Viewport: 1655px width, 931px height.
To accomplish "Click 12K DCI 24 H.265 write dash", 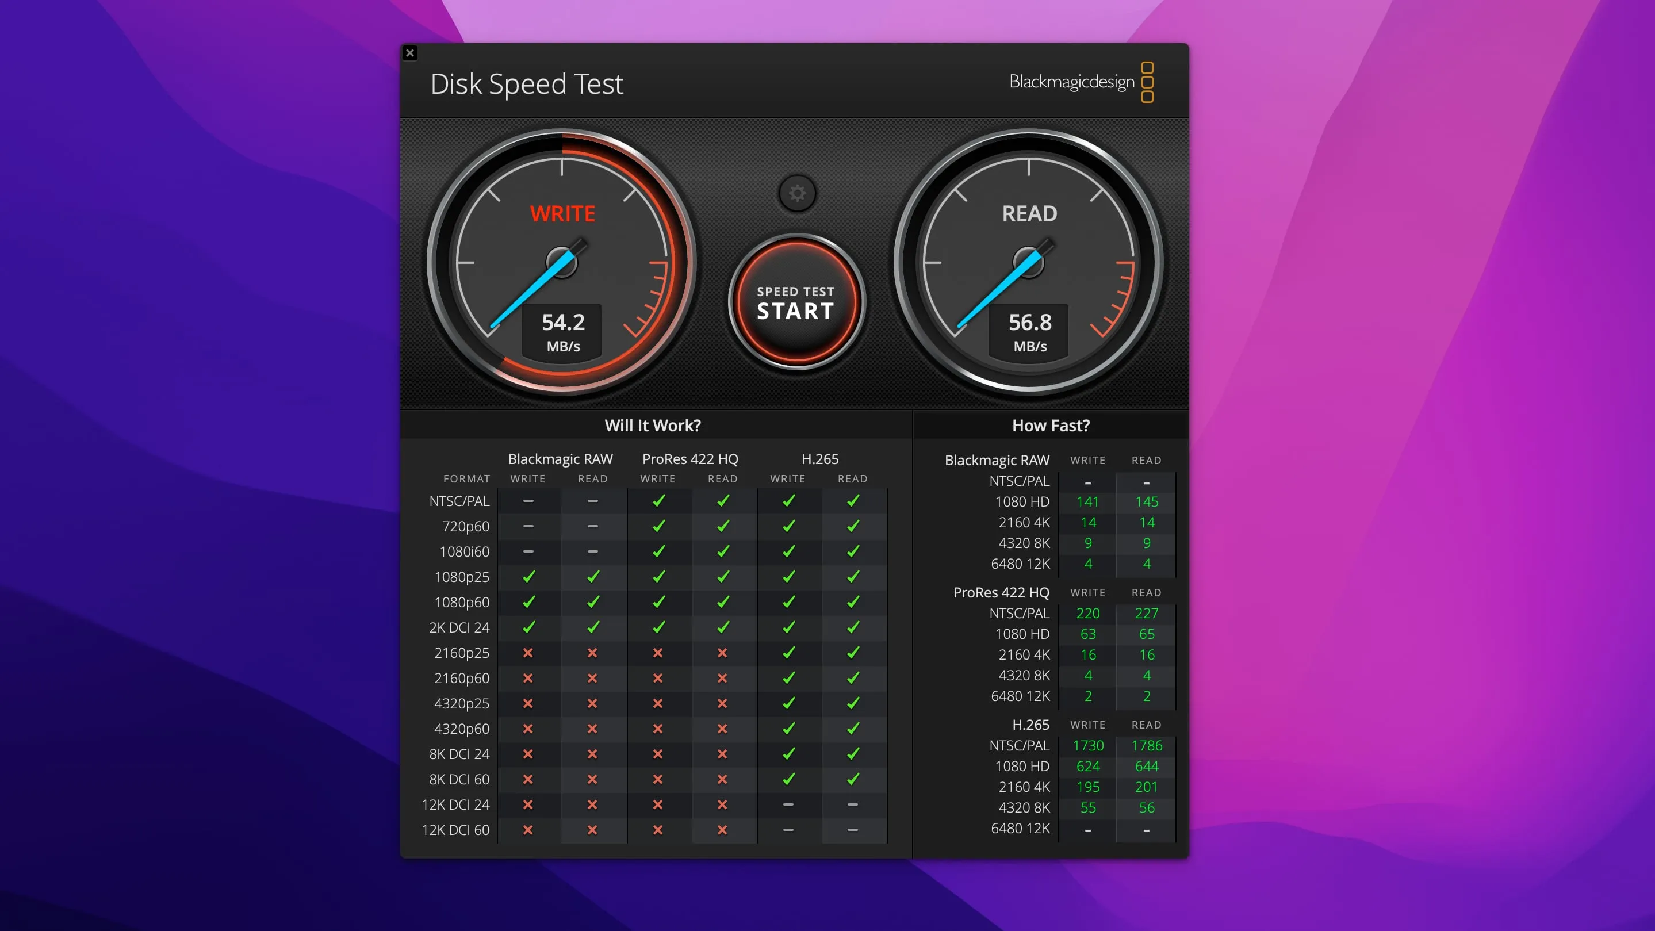I will pyautogui.click(x=788, y=804).
